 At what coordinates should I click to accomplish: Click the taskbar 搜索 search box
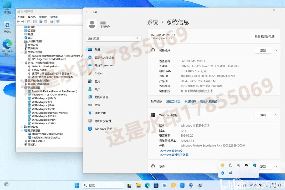(x=103, y=185)
